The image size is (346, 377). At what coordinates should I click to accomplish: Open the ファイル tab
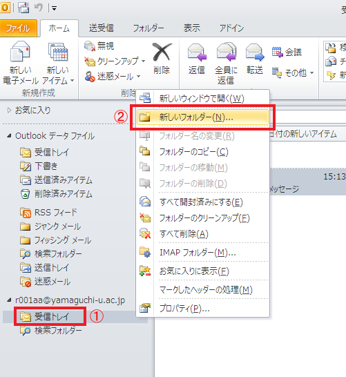[x=18, y=28]
